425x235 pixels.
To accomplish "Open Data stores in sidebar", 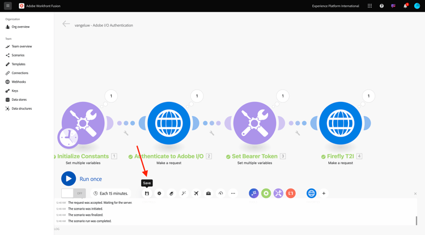I will point(16,100).
